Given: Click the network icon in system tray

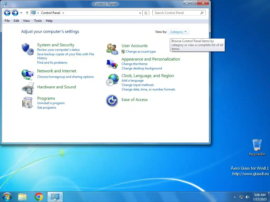Looking at the screenshot, I should (242, 197).
